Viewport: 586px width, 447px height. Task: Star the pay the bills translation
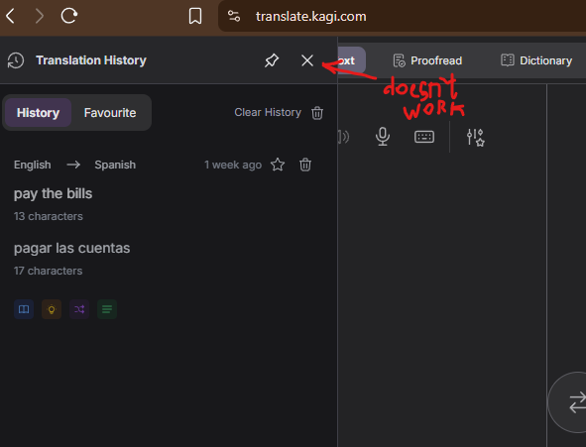pyautogui.click(x=278, y=165)
